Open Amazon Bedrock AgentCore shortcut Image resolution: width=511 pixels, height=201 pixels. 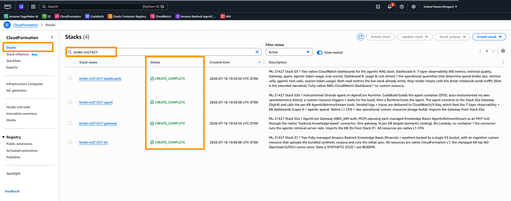coord(196,16)
